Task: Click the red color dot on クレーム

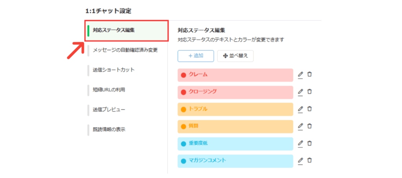Action: [x=183, y=75]
